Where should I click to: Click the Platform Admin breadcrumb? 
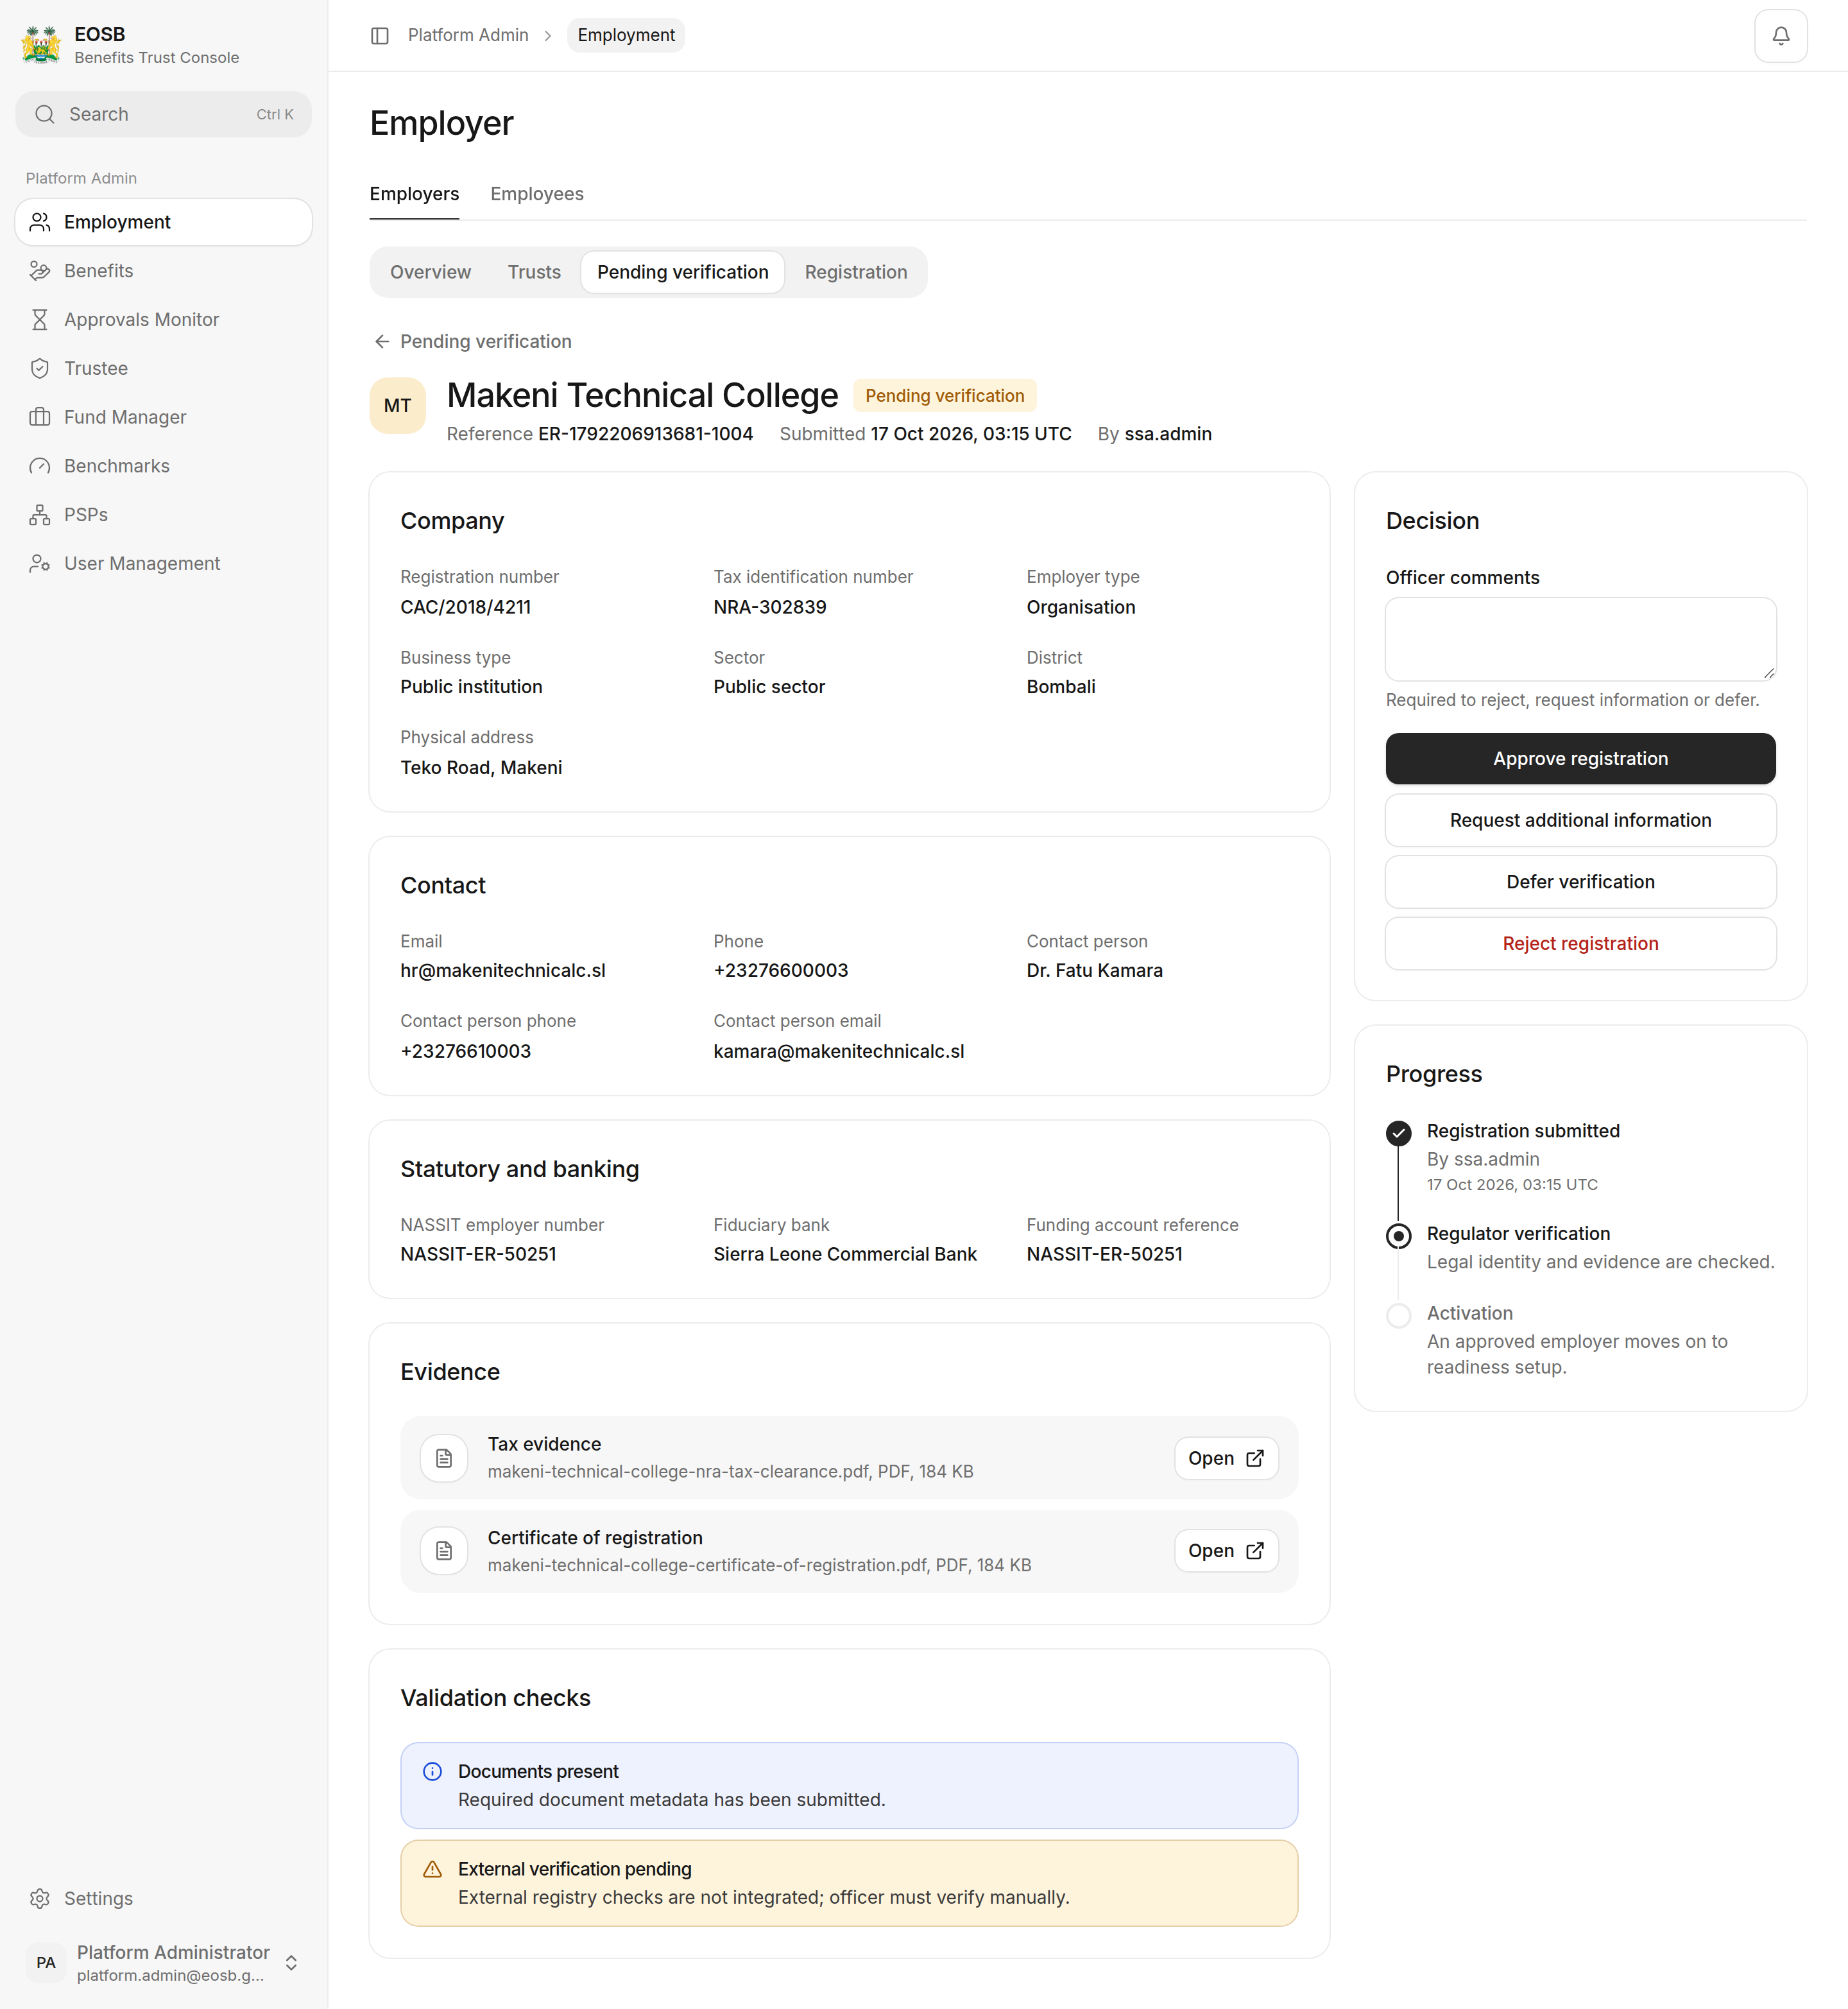pos(468,36)
